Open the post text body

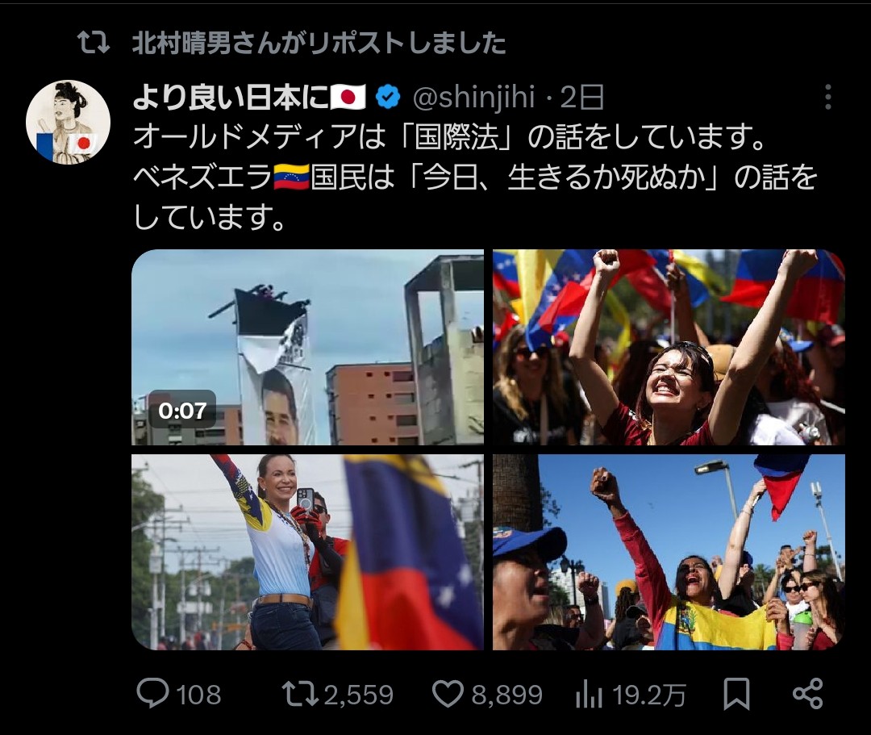pyautogui.click(x=475, y=177)
